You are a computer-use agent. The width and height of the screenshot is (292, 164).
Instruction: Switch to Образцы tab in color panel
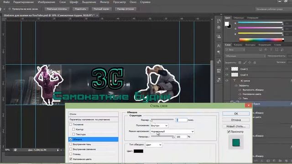click(239, 18)
